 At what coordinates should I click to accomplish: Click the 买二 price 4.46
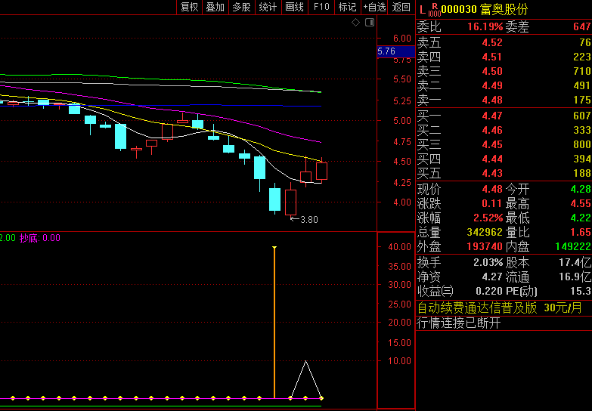(492, 130)
